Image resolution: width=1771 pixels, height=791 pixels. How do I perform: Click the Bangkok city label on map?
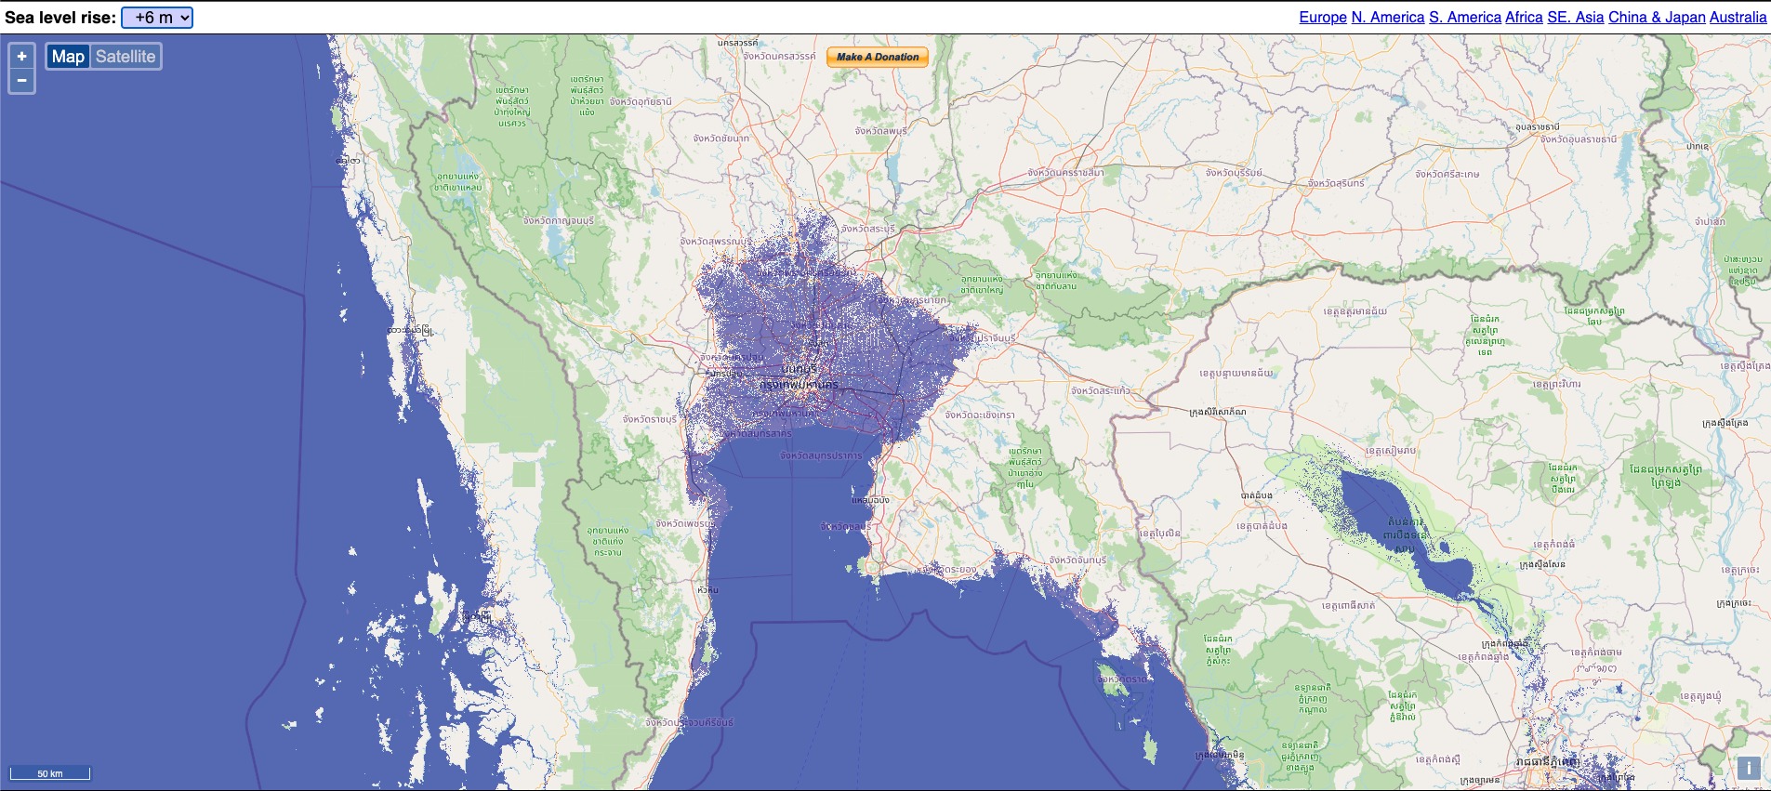click(x=799, y=384)
